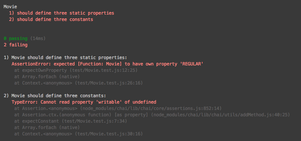Click the green '0 passing' summary text
Image resolution: width=301 pixels, height=141 pixels.
pyautogui.click(x=15, y=39)
